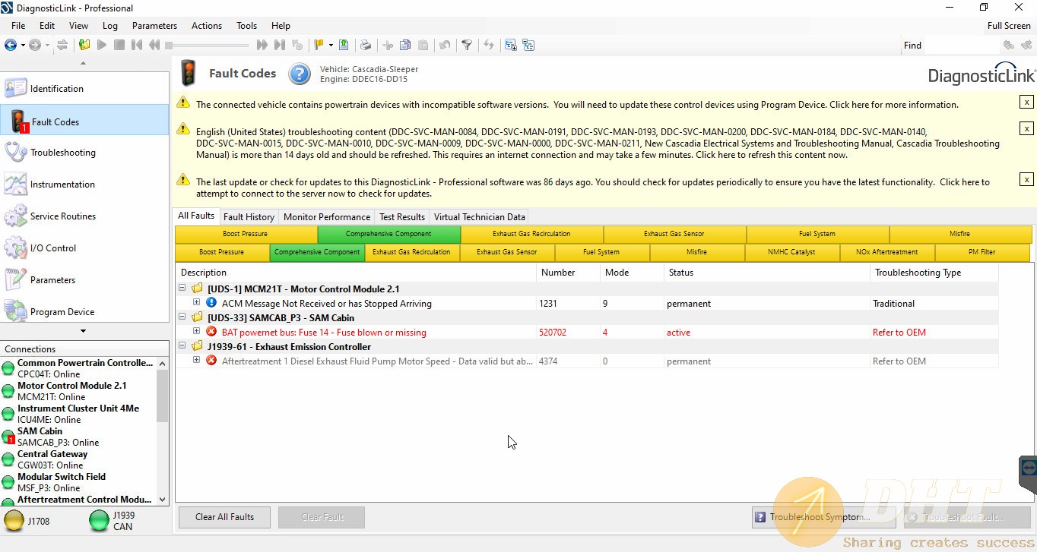Dismiss the check for updates warning
The height and width of the screenshot is (552, 1037).
pos(1026,179)
